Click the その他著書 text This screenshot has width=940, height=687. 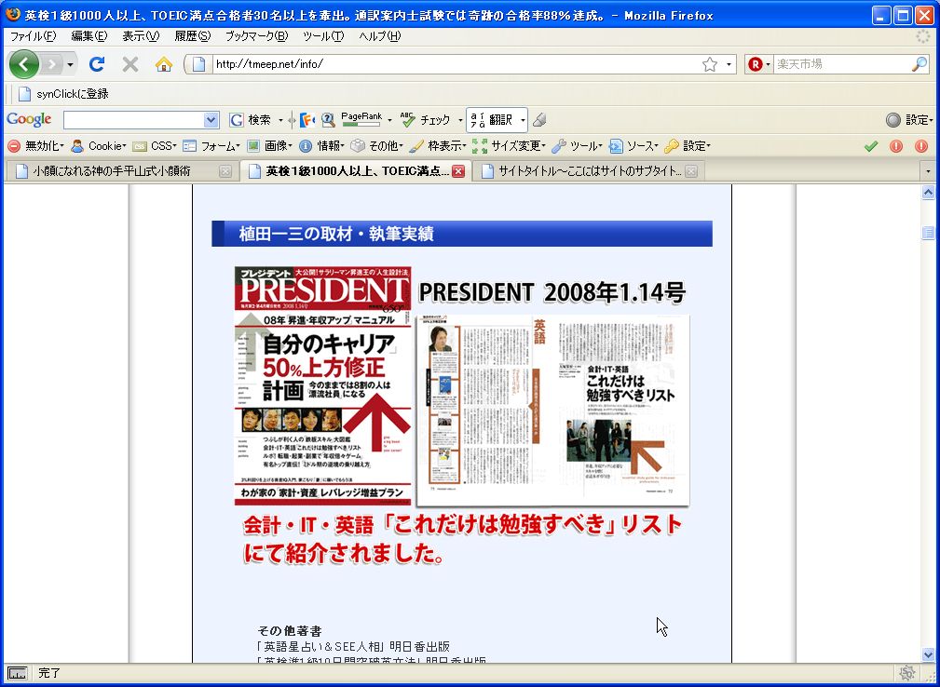[x=290, y=631]
